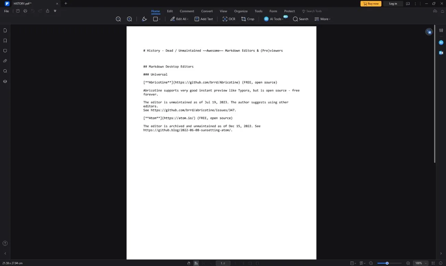Adjust the zoom slider handle
Viewport: 446px width, 266px height.
(387, 263)
